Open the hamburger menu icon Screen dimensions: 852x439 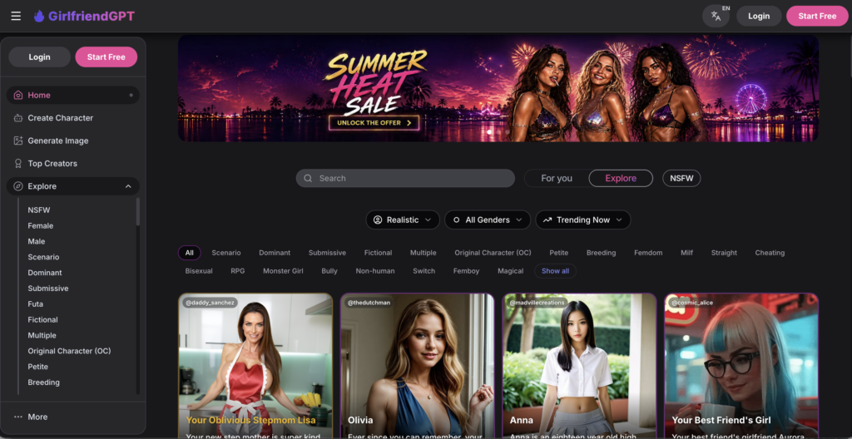point(16,17)
